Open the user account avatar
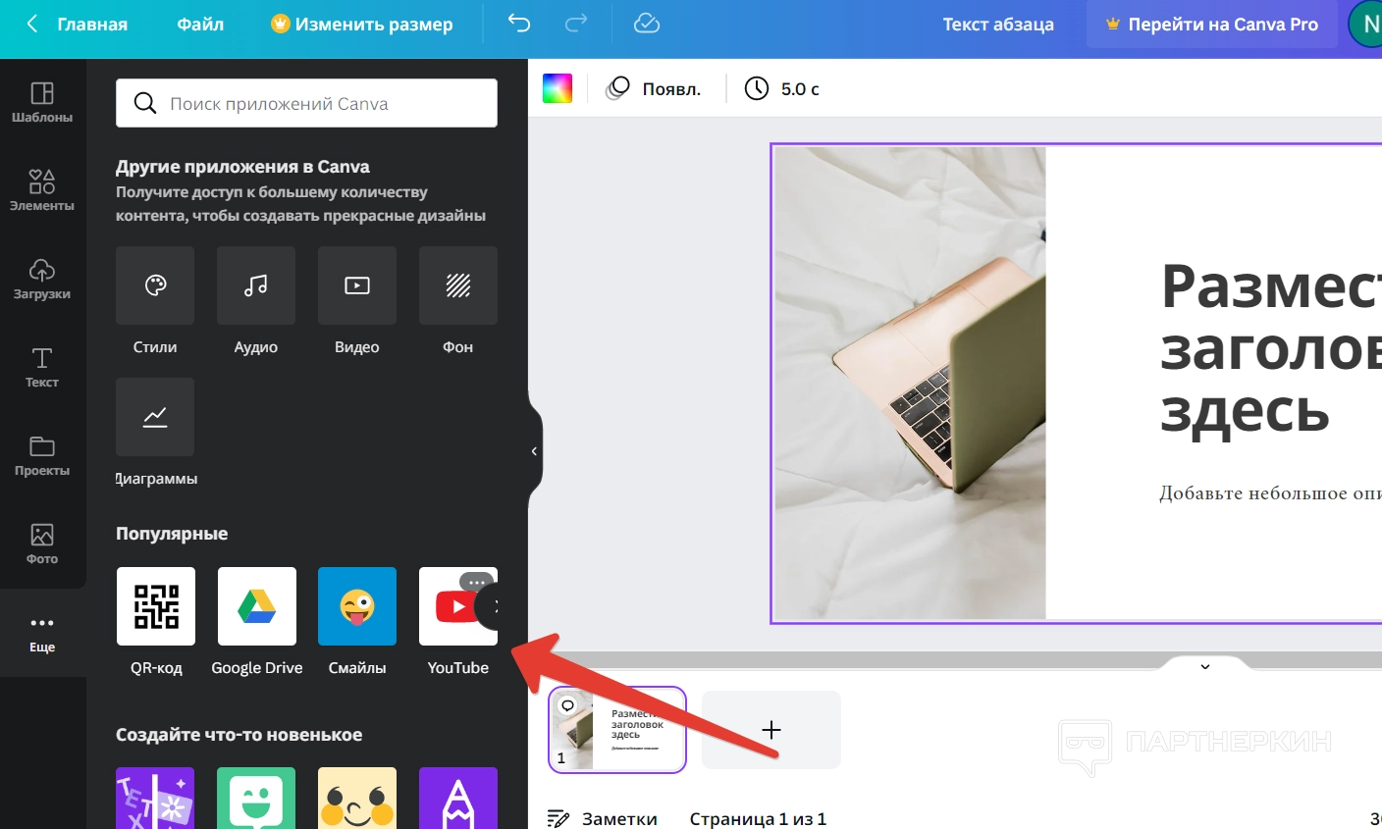 pyautogui.click(x=1366, y=25)
